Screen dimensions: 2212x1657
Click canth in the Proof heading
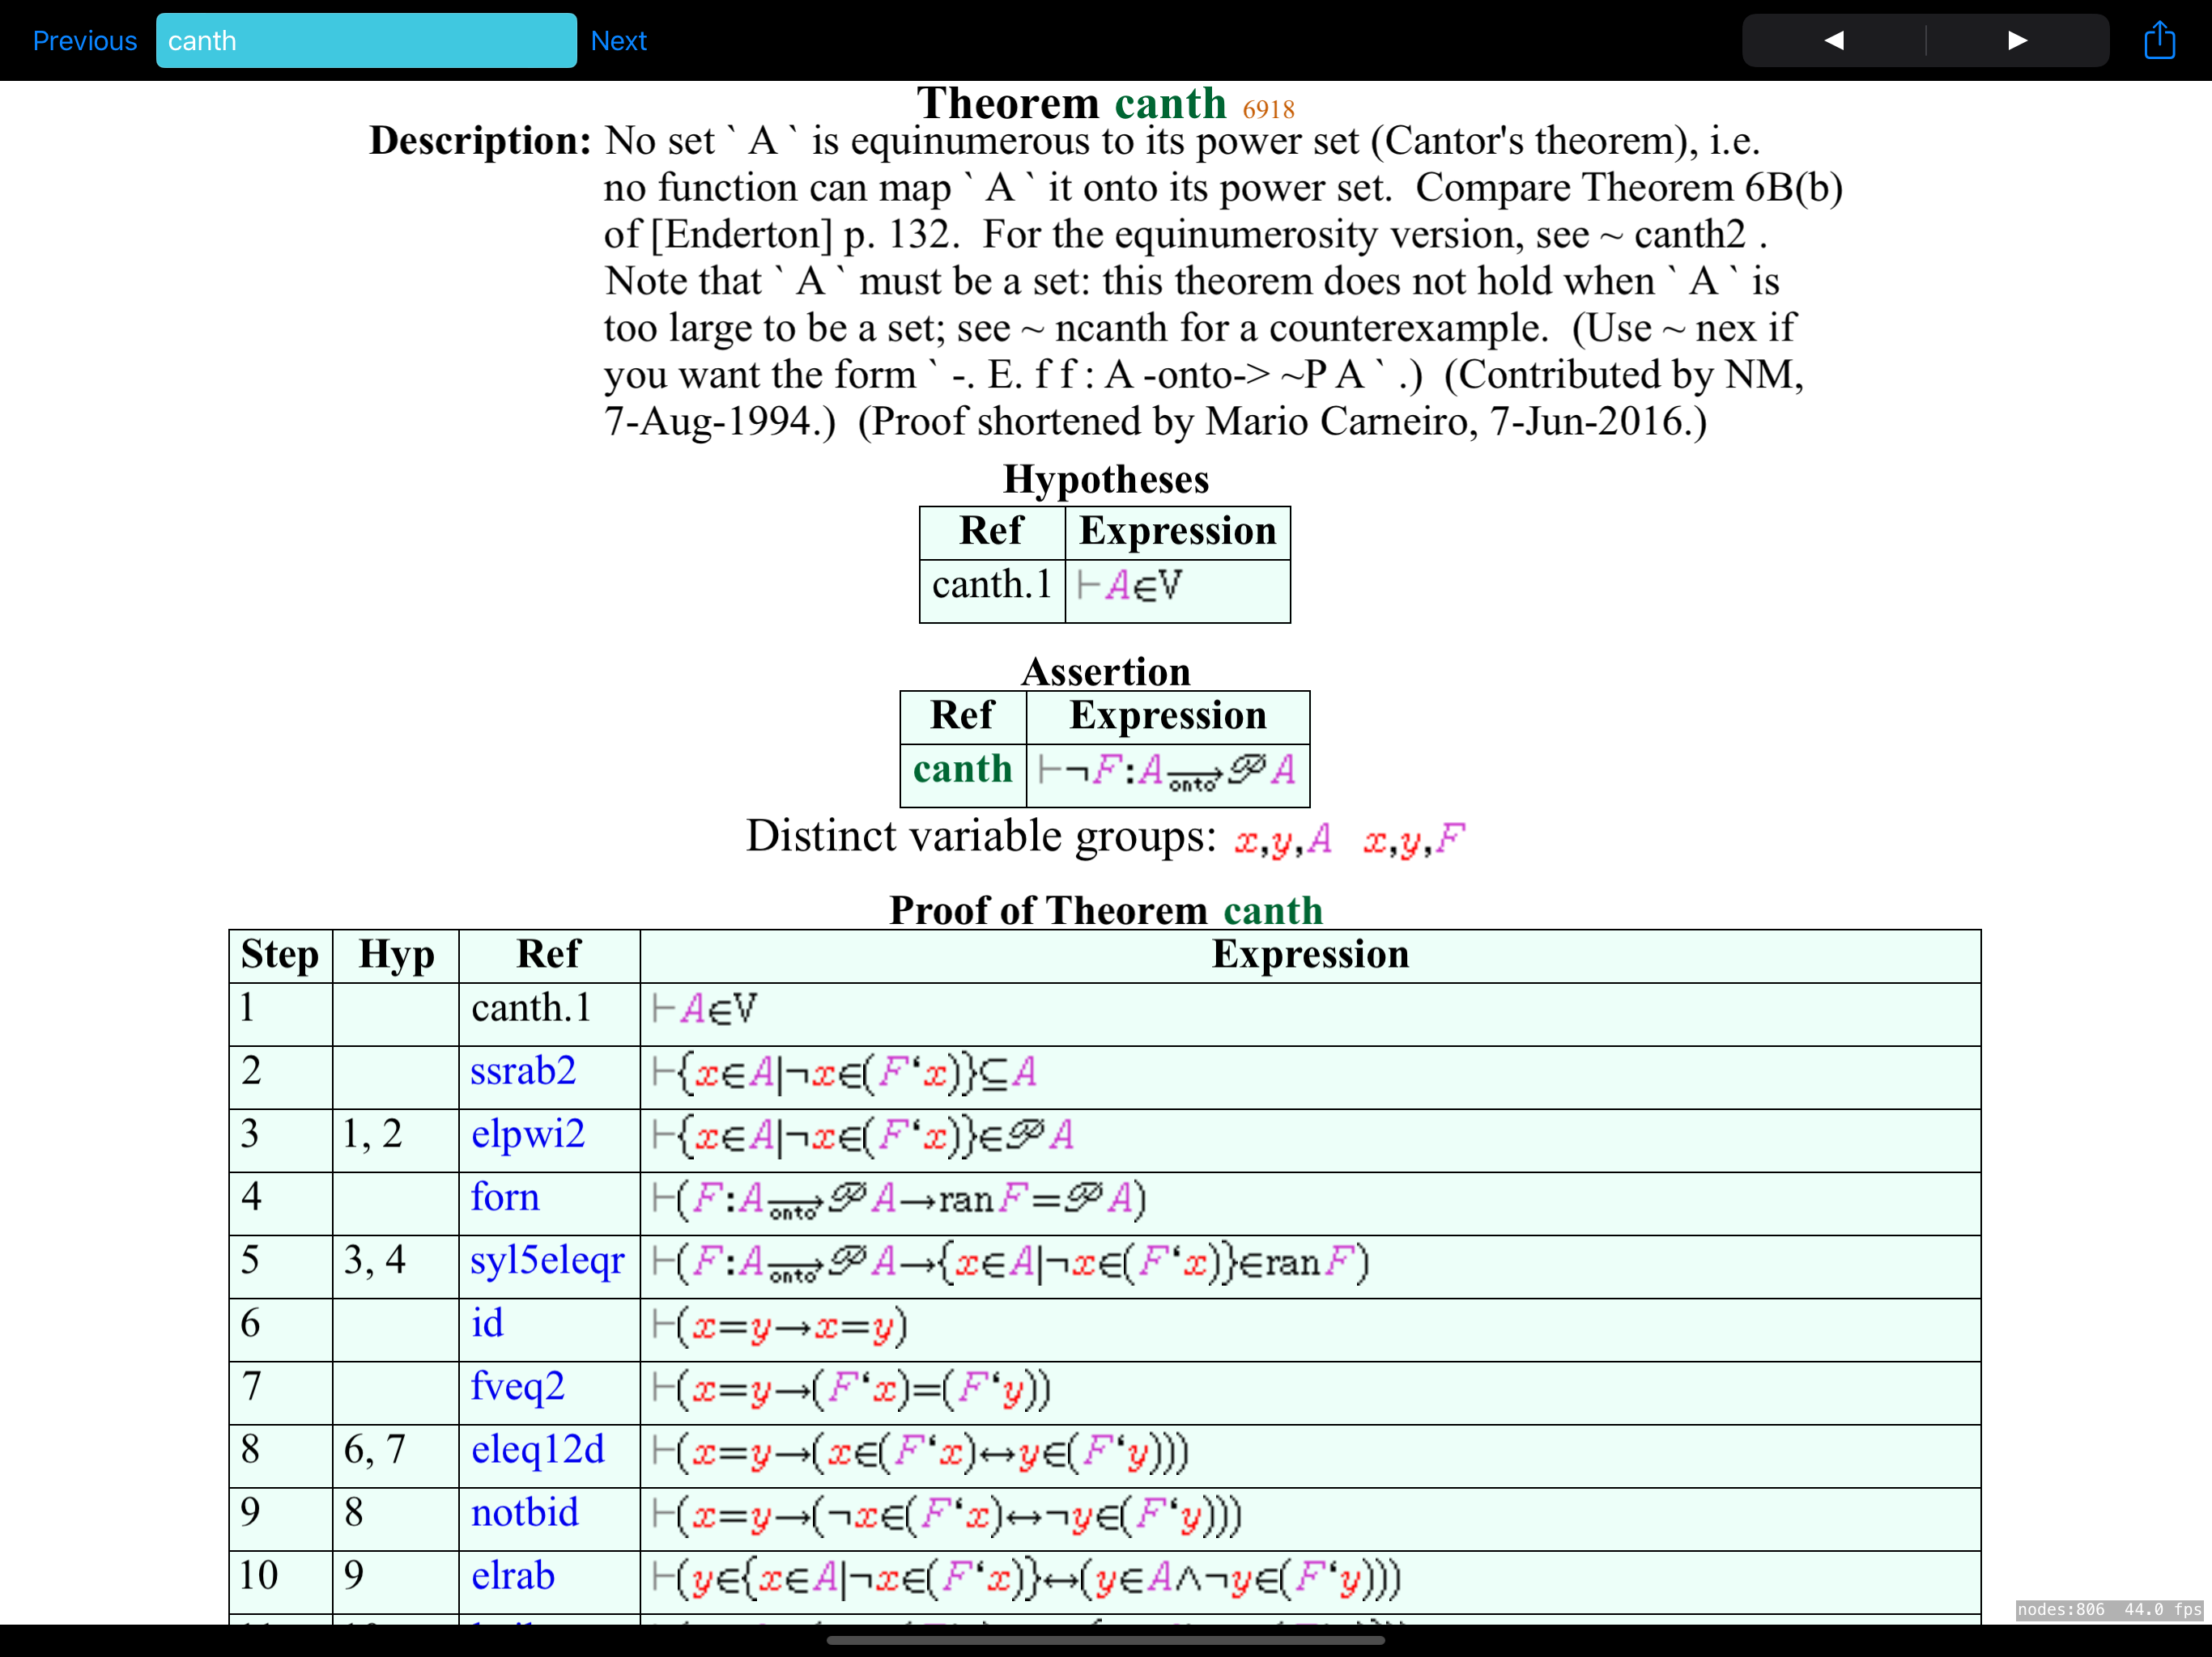(1273, 910)
